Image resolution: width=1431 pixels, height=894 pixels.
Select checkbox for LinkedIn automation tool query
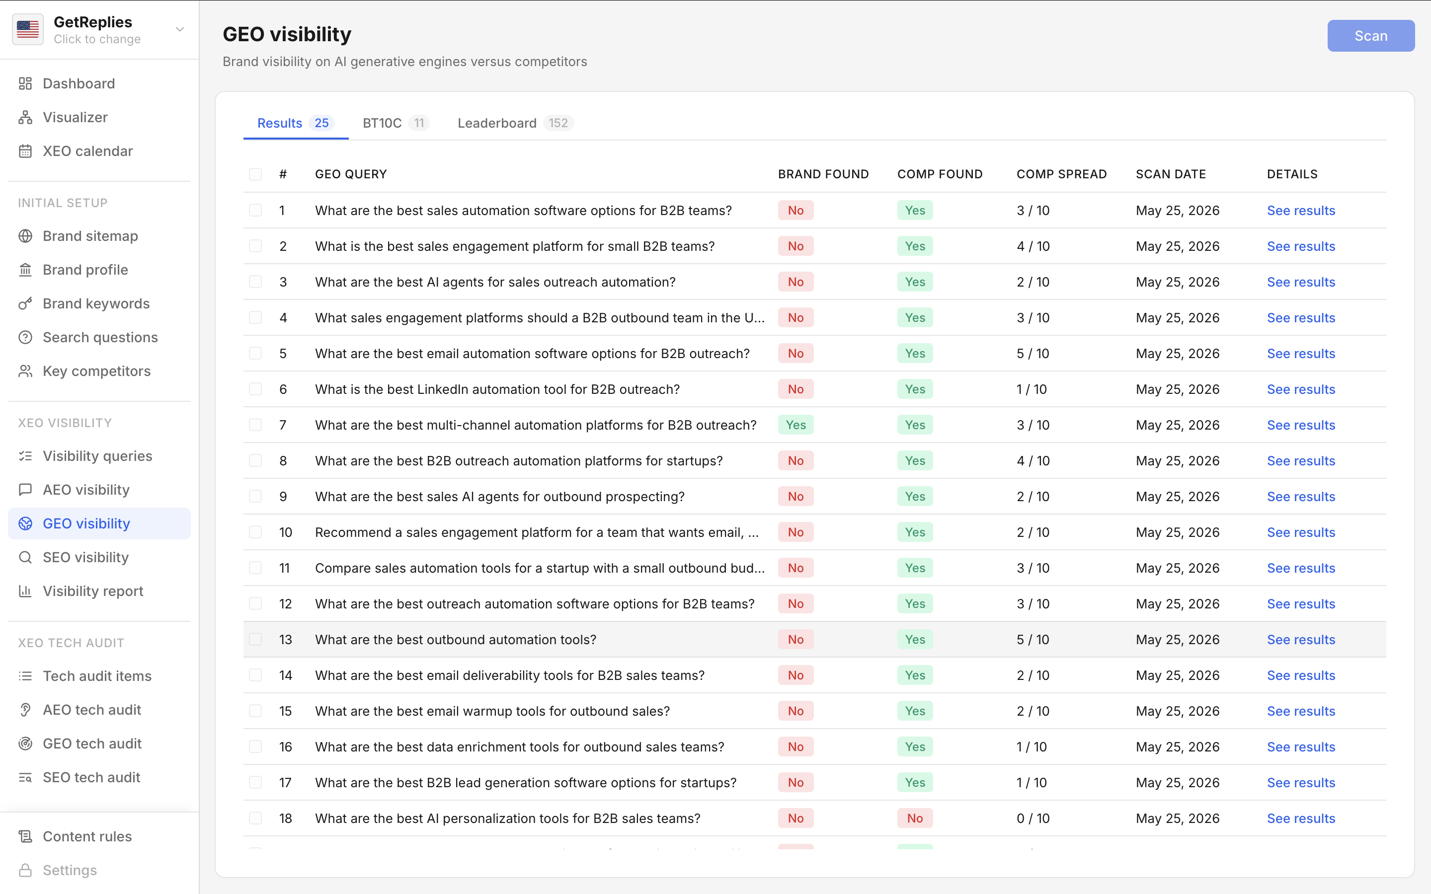255,389
